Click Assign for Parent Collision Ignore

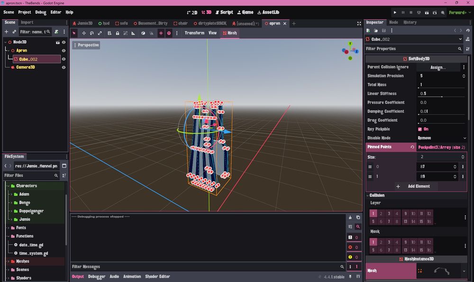pyautogui.click(x=438, y=67)
